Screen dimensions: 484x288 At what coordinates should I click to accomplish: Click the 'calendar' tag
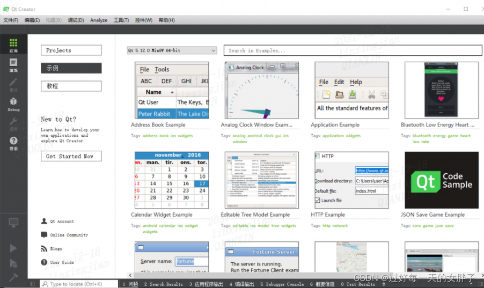pyautogui.click(x=167, y=226)
